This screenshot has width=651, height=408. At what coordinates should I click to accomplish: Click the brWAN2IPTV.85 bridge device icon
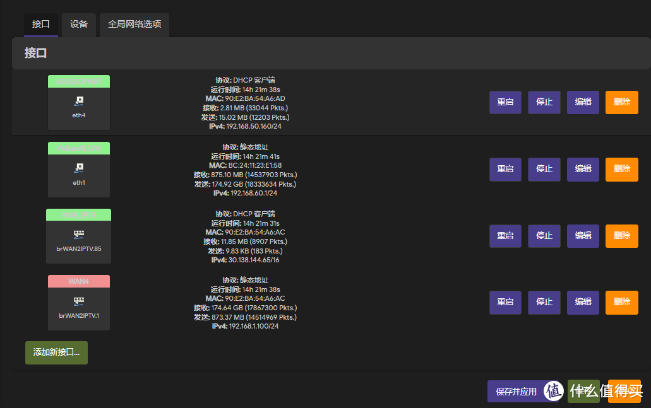pyautogui.click(x=78, y=234)
